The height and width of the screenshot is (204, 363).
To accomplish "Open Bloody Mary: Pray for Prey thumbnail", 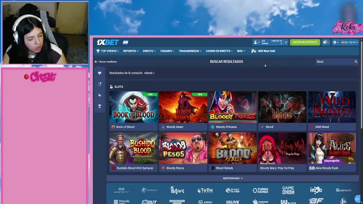I will pyautogui.click(x=282, y=148).
